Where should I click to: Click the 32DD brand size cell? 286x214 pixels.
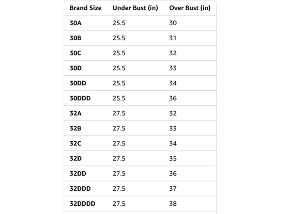click(78, 174)
